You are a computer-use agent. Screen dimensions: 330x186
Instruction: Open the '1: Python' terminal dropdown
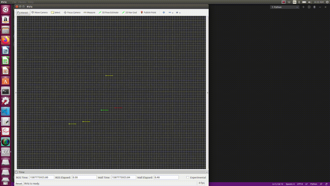pyautogui.click(x=285, y=7)
